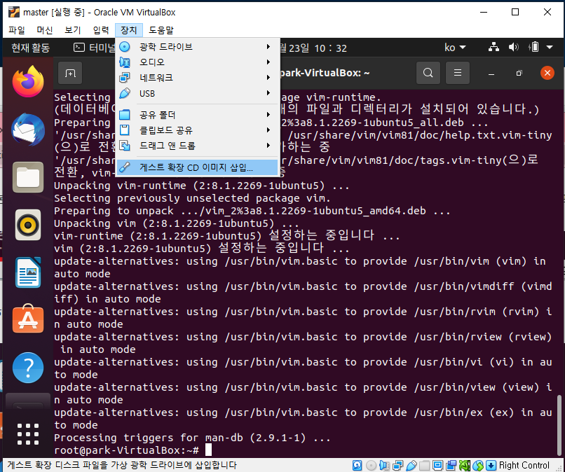Open Ubuntu Software from the dock
Image resolution: width=565 pixels, height=472 pixels.
tap(28, 319)
